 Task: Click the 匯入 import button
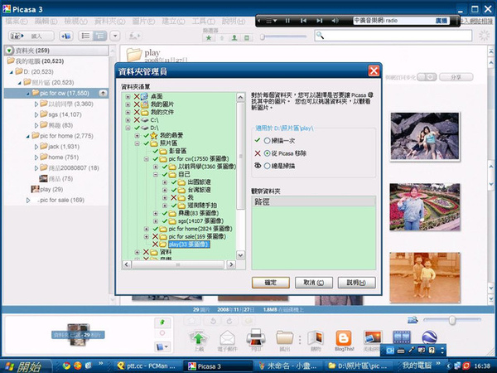coord(31,36)
